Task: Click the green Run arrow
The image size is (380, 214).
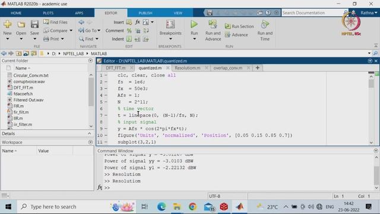Action: [x=194, y=24]
